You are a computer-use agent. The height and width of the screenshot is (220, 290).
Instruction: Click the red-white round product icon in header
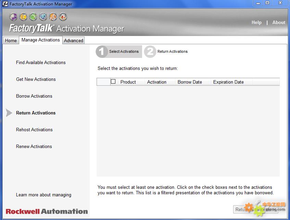coord(63,17)
